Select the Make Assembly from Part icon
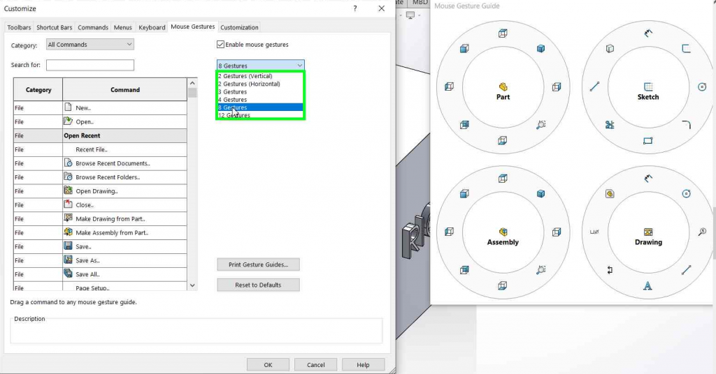 pyautogui.click(x=69, y=232)
